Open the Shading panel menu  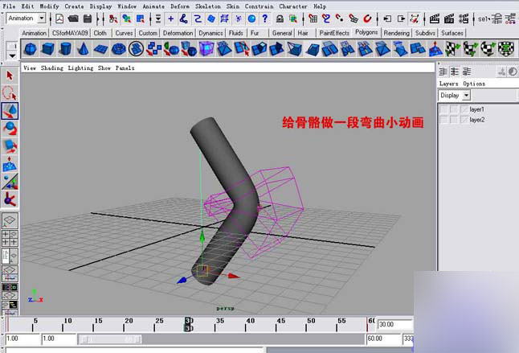click(52, 68)
